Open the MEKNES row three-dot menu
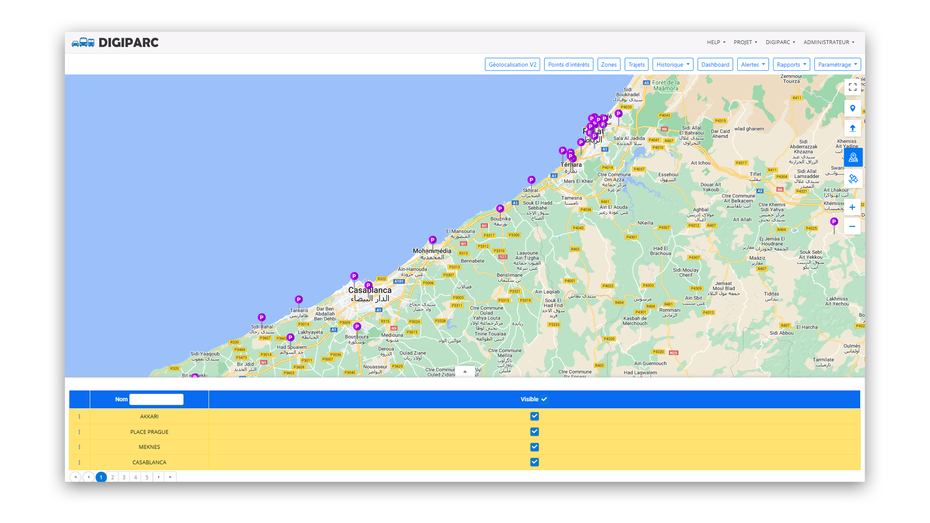This screenshot has width=930, height=523. point(79,447)
